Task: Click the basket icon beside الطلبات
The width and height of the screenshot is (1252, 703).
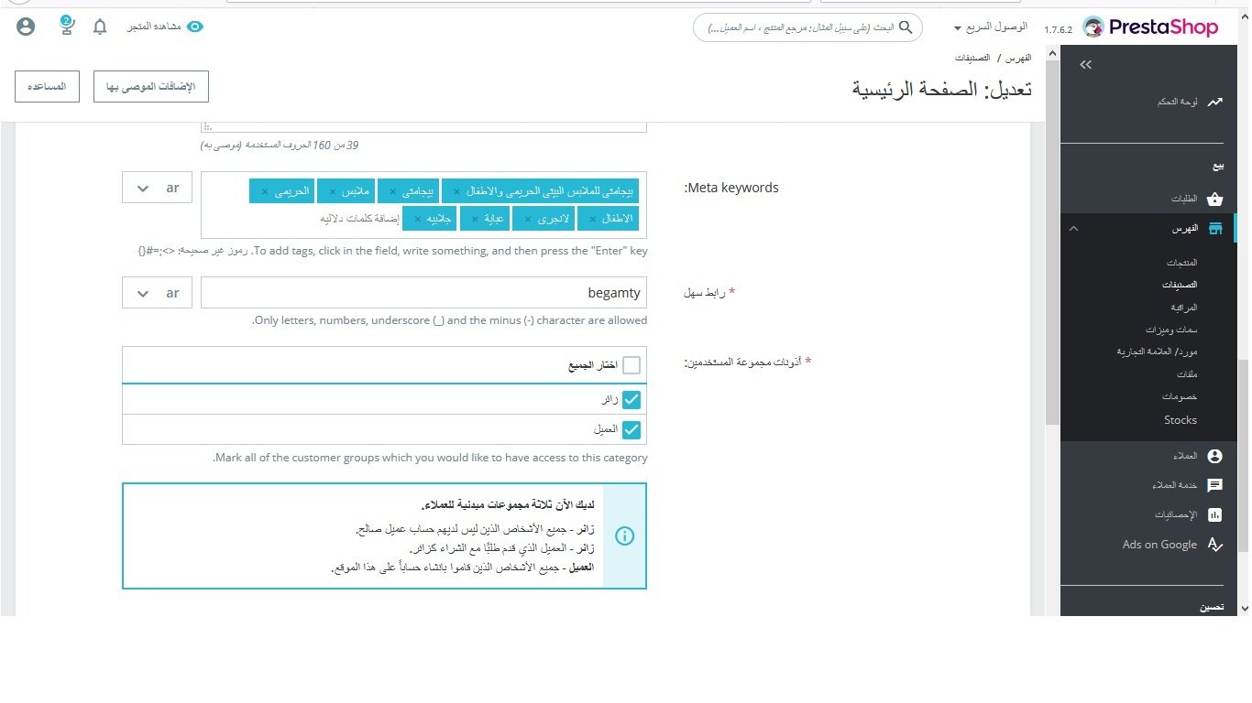Action: click(x=1214, y=199)
